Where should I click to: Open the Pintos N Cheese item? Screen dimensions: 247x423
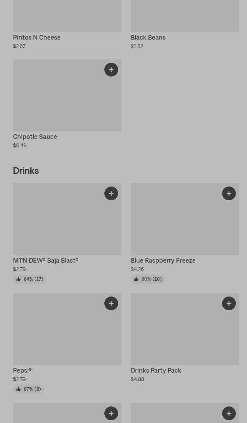37,37
